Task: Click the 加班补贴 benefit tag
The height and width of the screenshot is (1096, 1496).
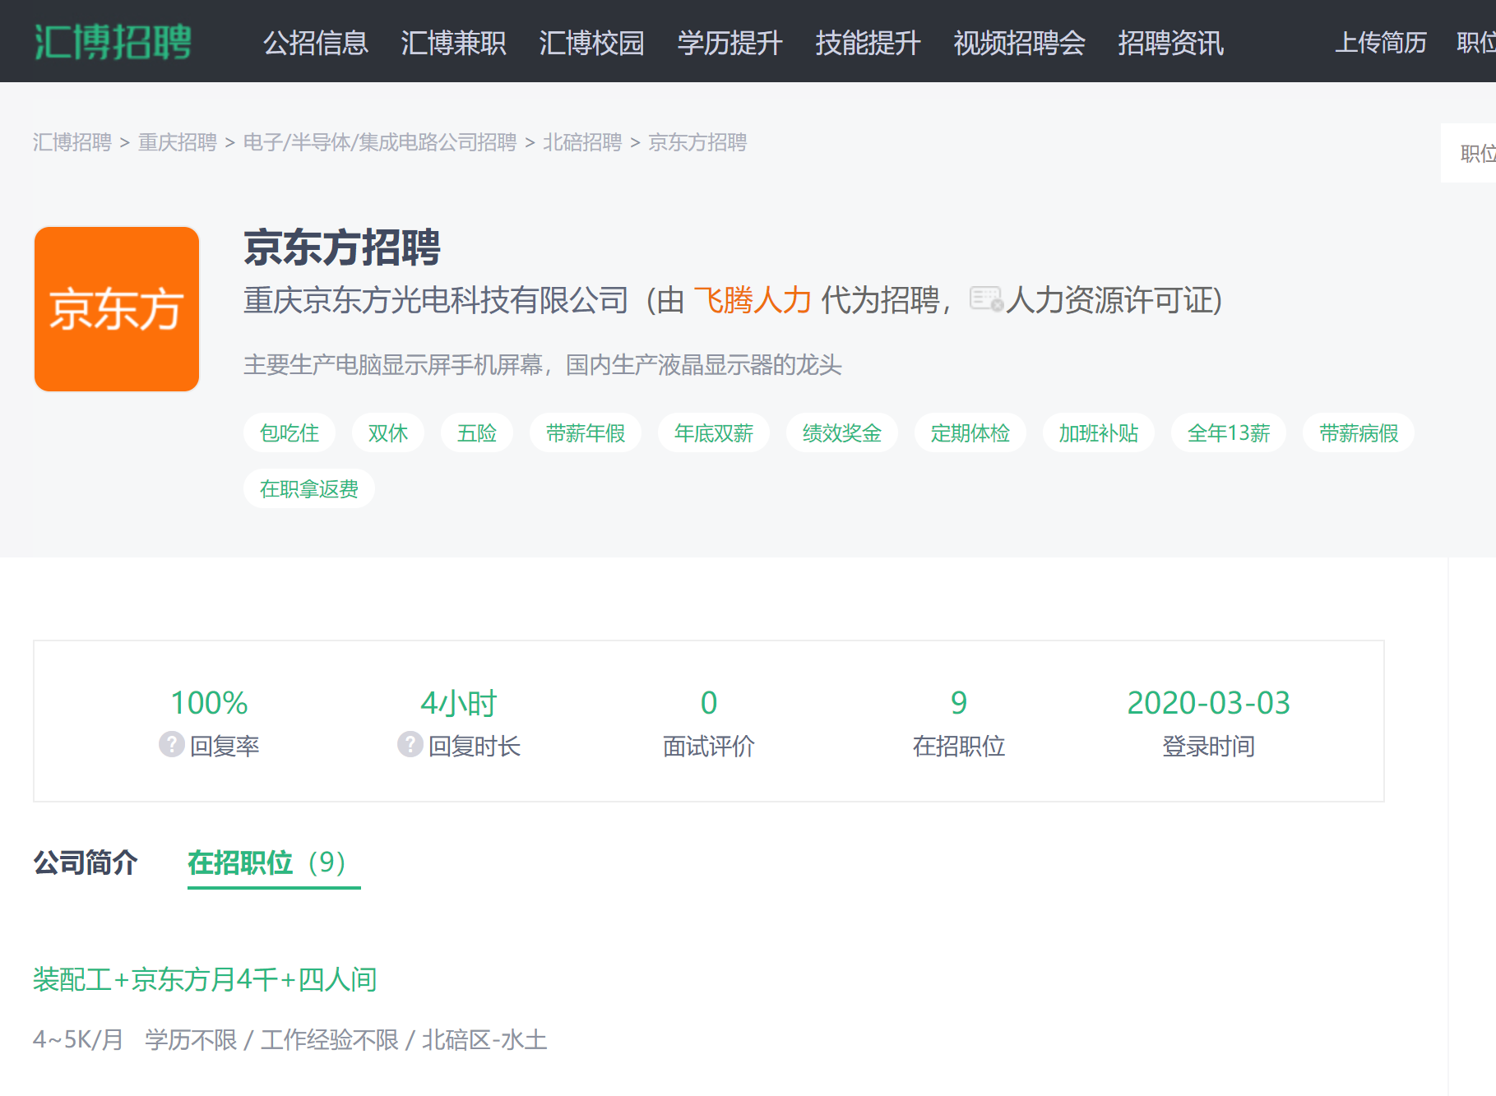Action: point(1099,432)
